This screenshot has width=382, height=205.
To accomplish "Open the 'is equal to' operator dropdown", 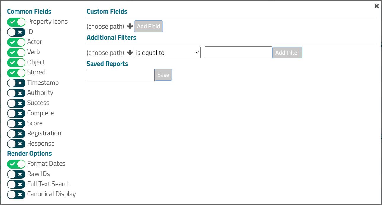I will (167, 53).
